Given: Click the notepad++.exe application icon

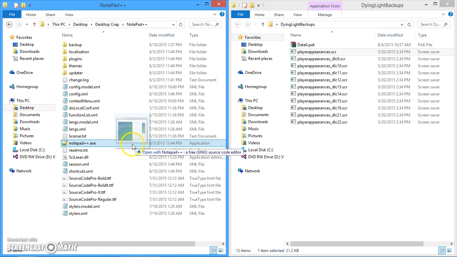Looking at the screenshot, I should click(65, 143).
